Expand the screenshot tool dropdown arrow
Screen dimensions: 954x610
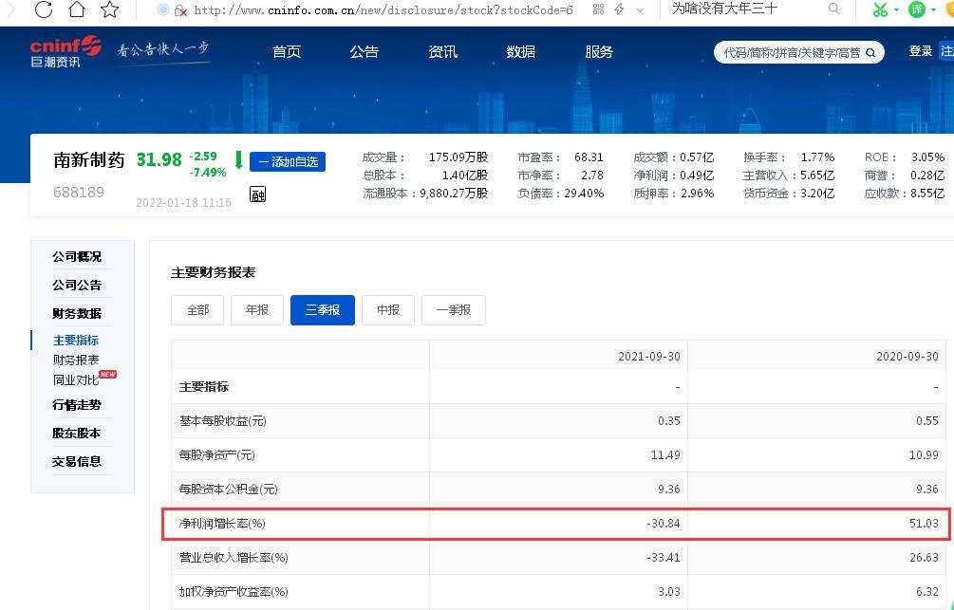click(897, 9)
